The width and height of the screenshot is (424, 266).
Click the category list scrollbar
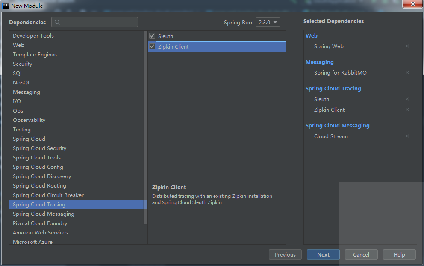click(x=145, y=128)
